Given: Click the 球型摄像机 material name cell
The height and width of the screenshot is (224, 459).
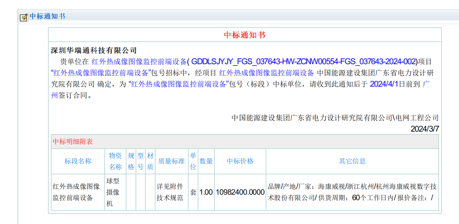Looking at the screenshot, I should [x=112, y=192].
